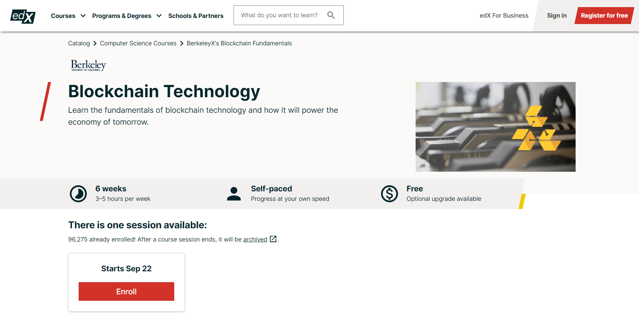Screen dimensions: 639x315
Task: Go to edX For Business
Action: click(x=504, y=16)
